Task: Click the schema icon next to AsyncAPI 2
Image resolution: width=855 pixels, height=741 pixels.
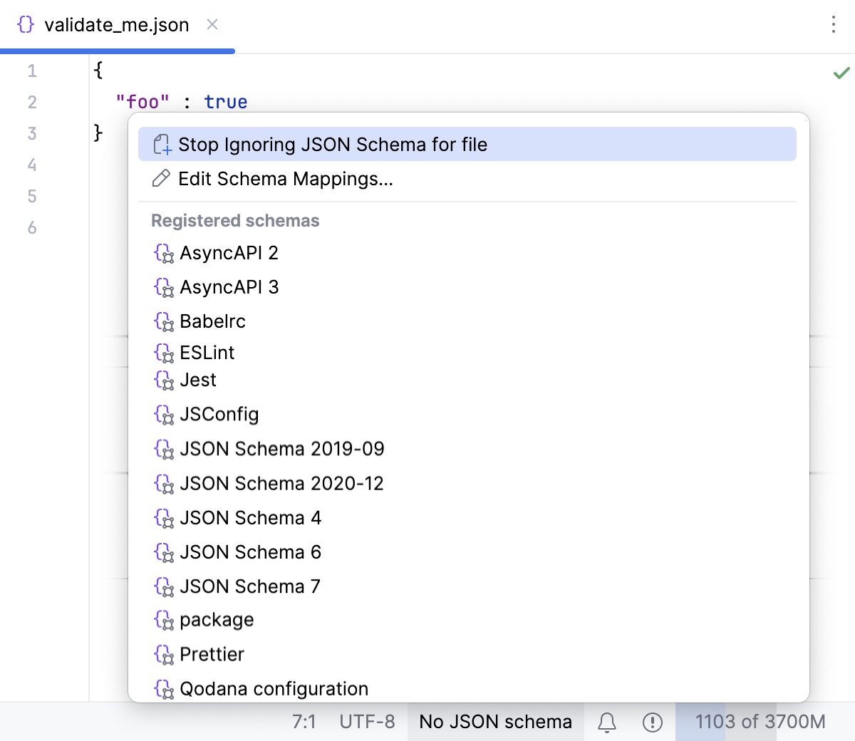Action: (x=164, y=253)
